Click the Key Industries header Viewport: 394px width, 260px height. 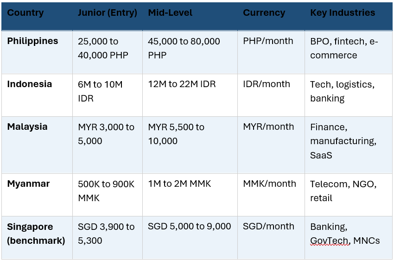pyautogui.click(x=349, y=16)
